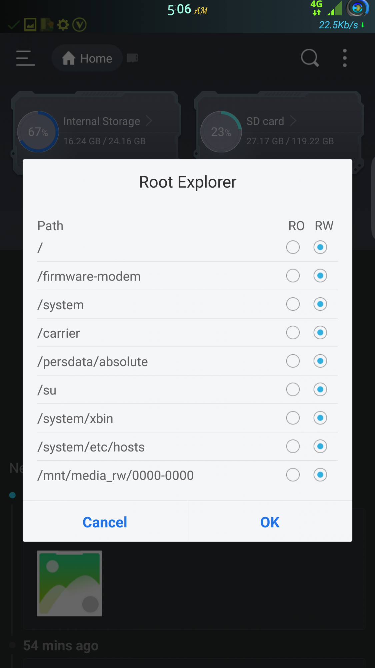375x668 pixels.
Task: Set /system/etc/hosts to read-only
Action: (293, 446)
